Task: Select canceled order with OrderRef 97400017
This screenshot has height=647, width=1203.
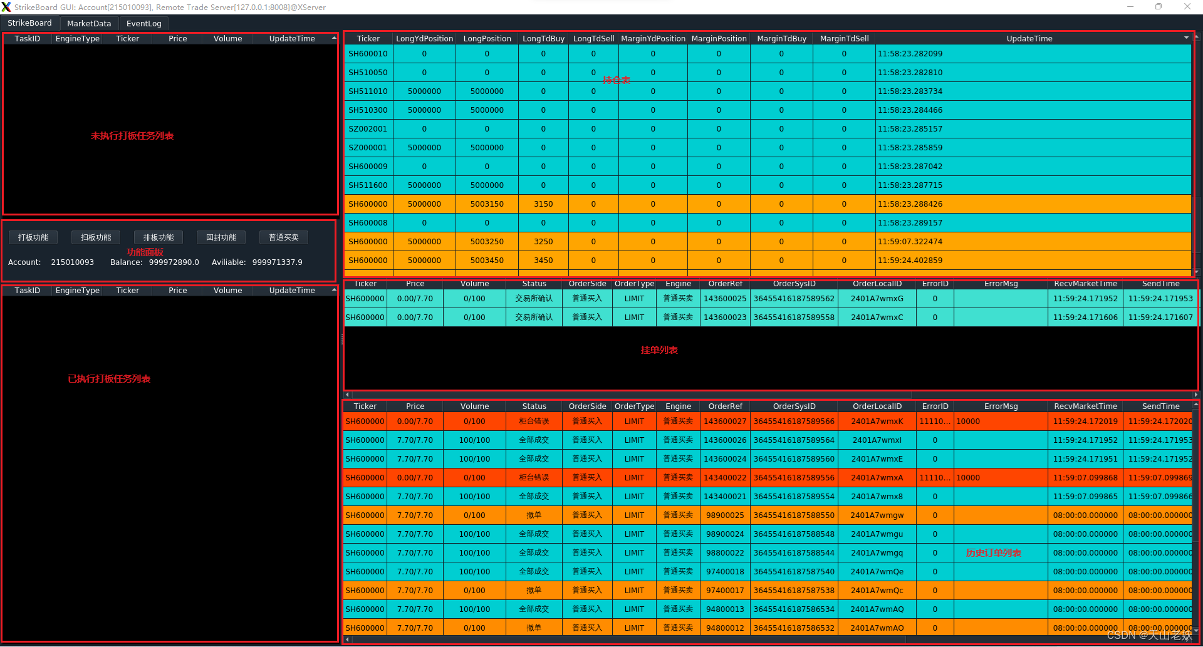Action: pos(768,591)
